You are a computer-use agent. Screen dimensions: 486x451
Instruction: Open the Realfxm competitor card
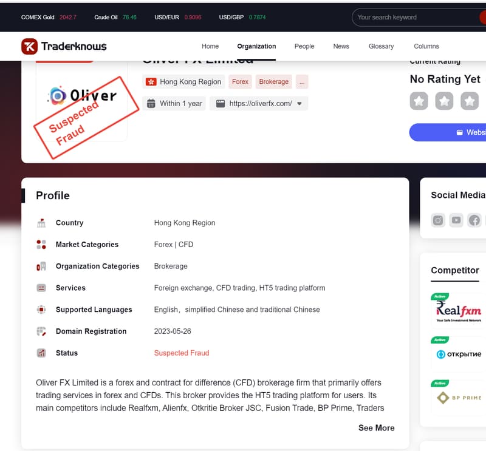pyautogui.click(x=458, y=311)
